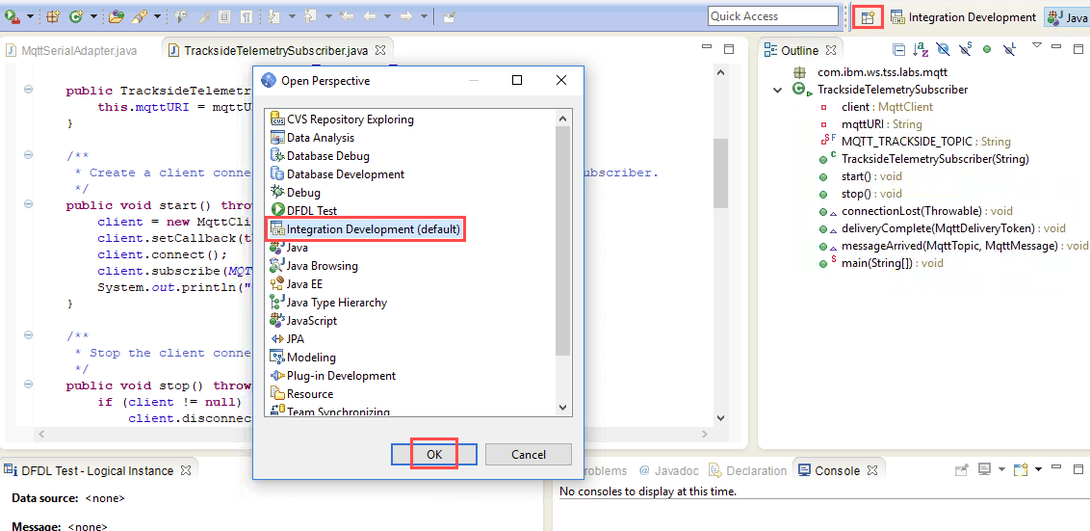Toggle Show Whitespace Characters pilcrow icon
1090x531 pixels.
247,16
